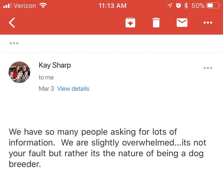Tap the View details link

(x=73, y=89)
